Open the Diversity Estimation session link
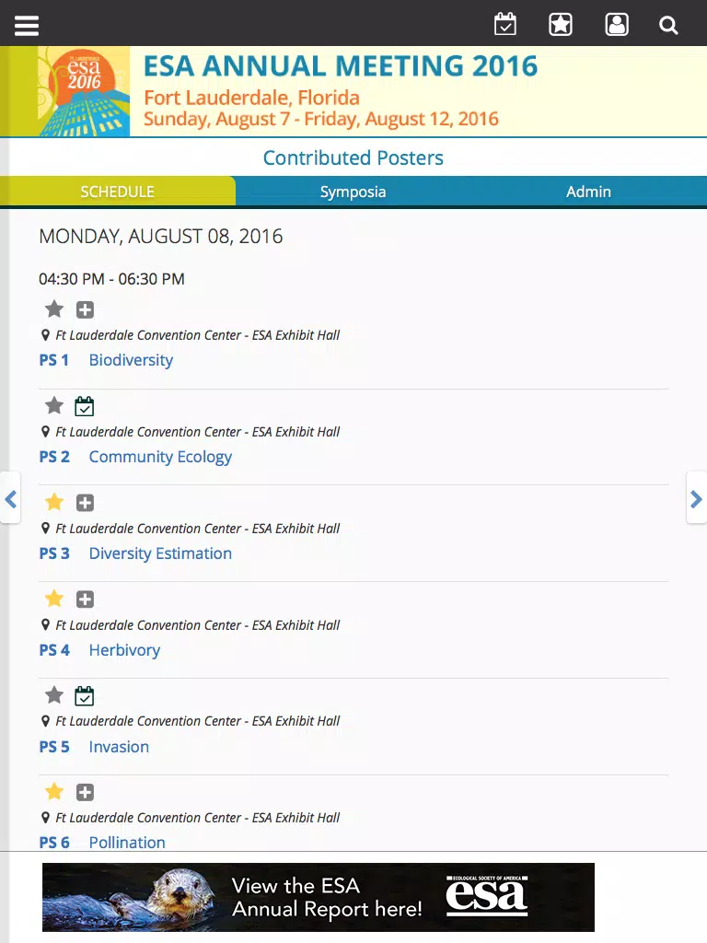This screenshot has height=943, width=707. point(160,553)
